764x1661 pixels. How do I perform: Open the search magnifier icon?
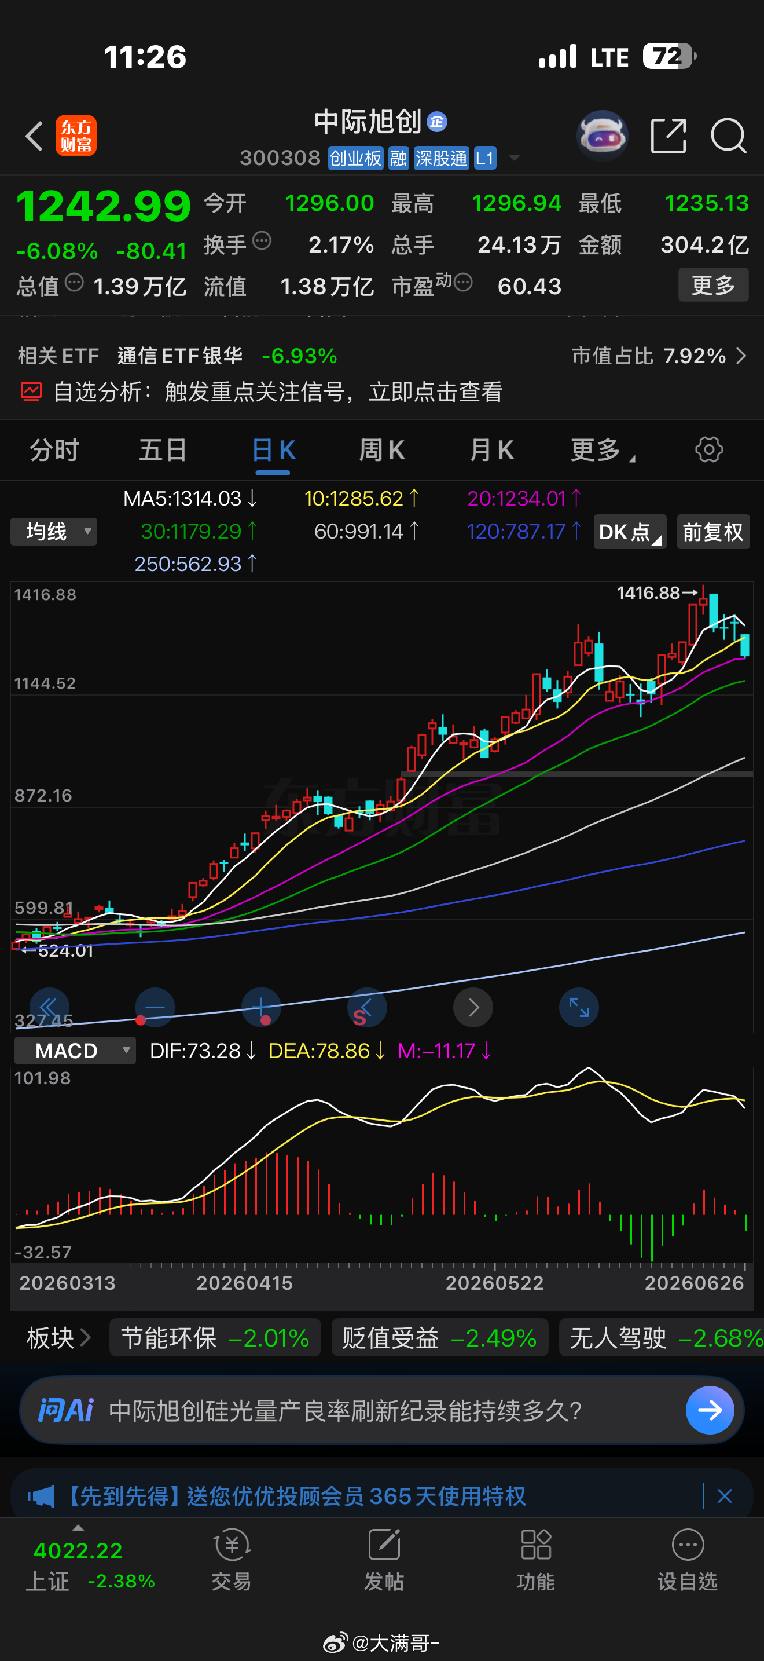point(729,136)
